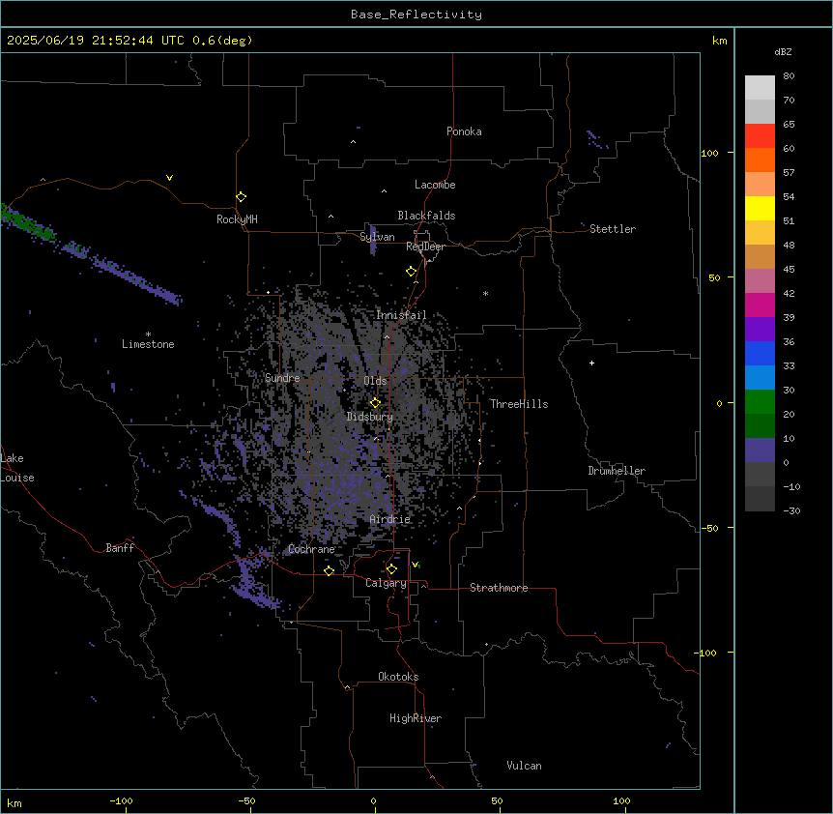Viewport: 833px width, 814px height.
Task: Click the Banff label
Action: [120, 548]
